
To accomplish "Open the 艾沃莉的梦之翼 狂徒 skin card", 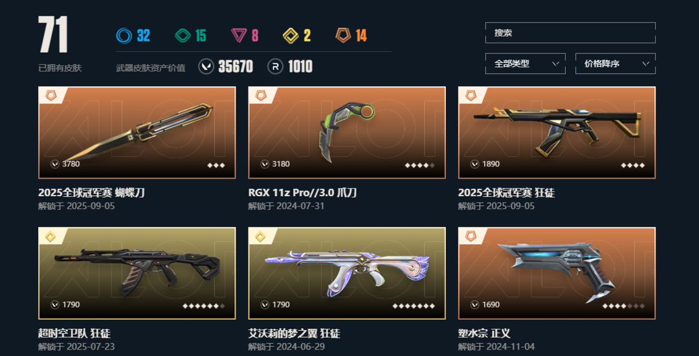I will pos(347,273).
